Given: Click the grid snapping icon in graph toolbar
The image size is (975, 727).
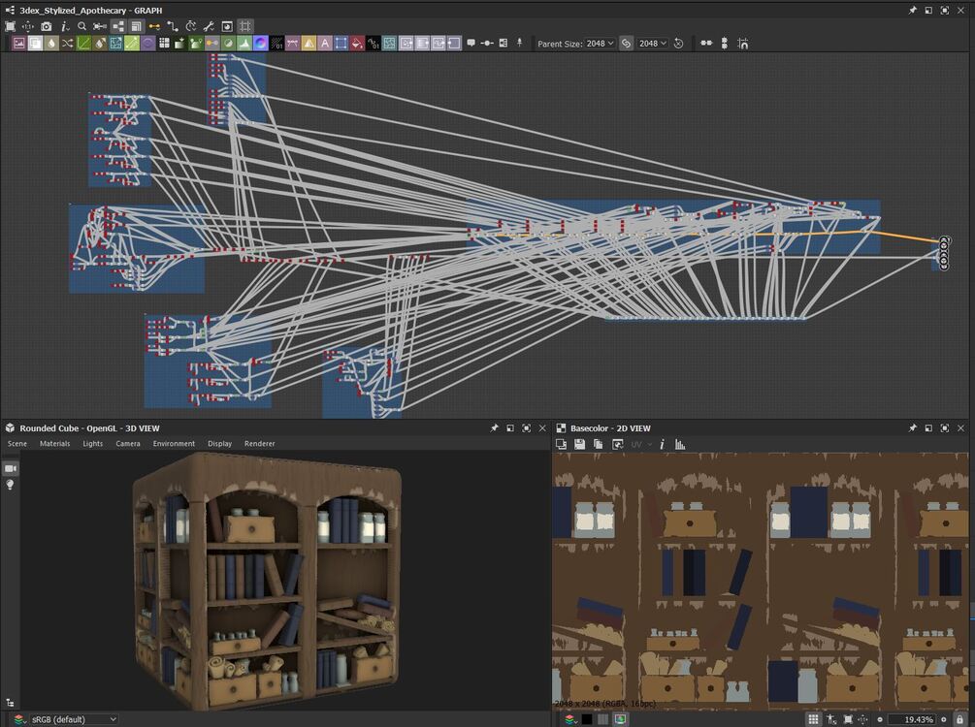Looking at the screenshot, I should click(245, 26).
